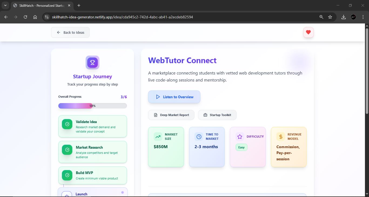Click the zoom magnifier icon in address bar

321,17
